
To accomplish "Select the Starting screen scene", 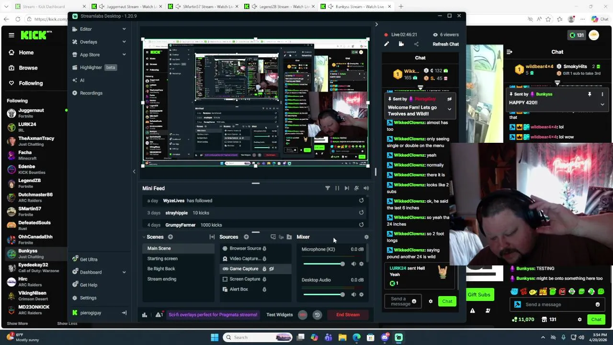I will tap(162, 259).
